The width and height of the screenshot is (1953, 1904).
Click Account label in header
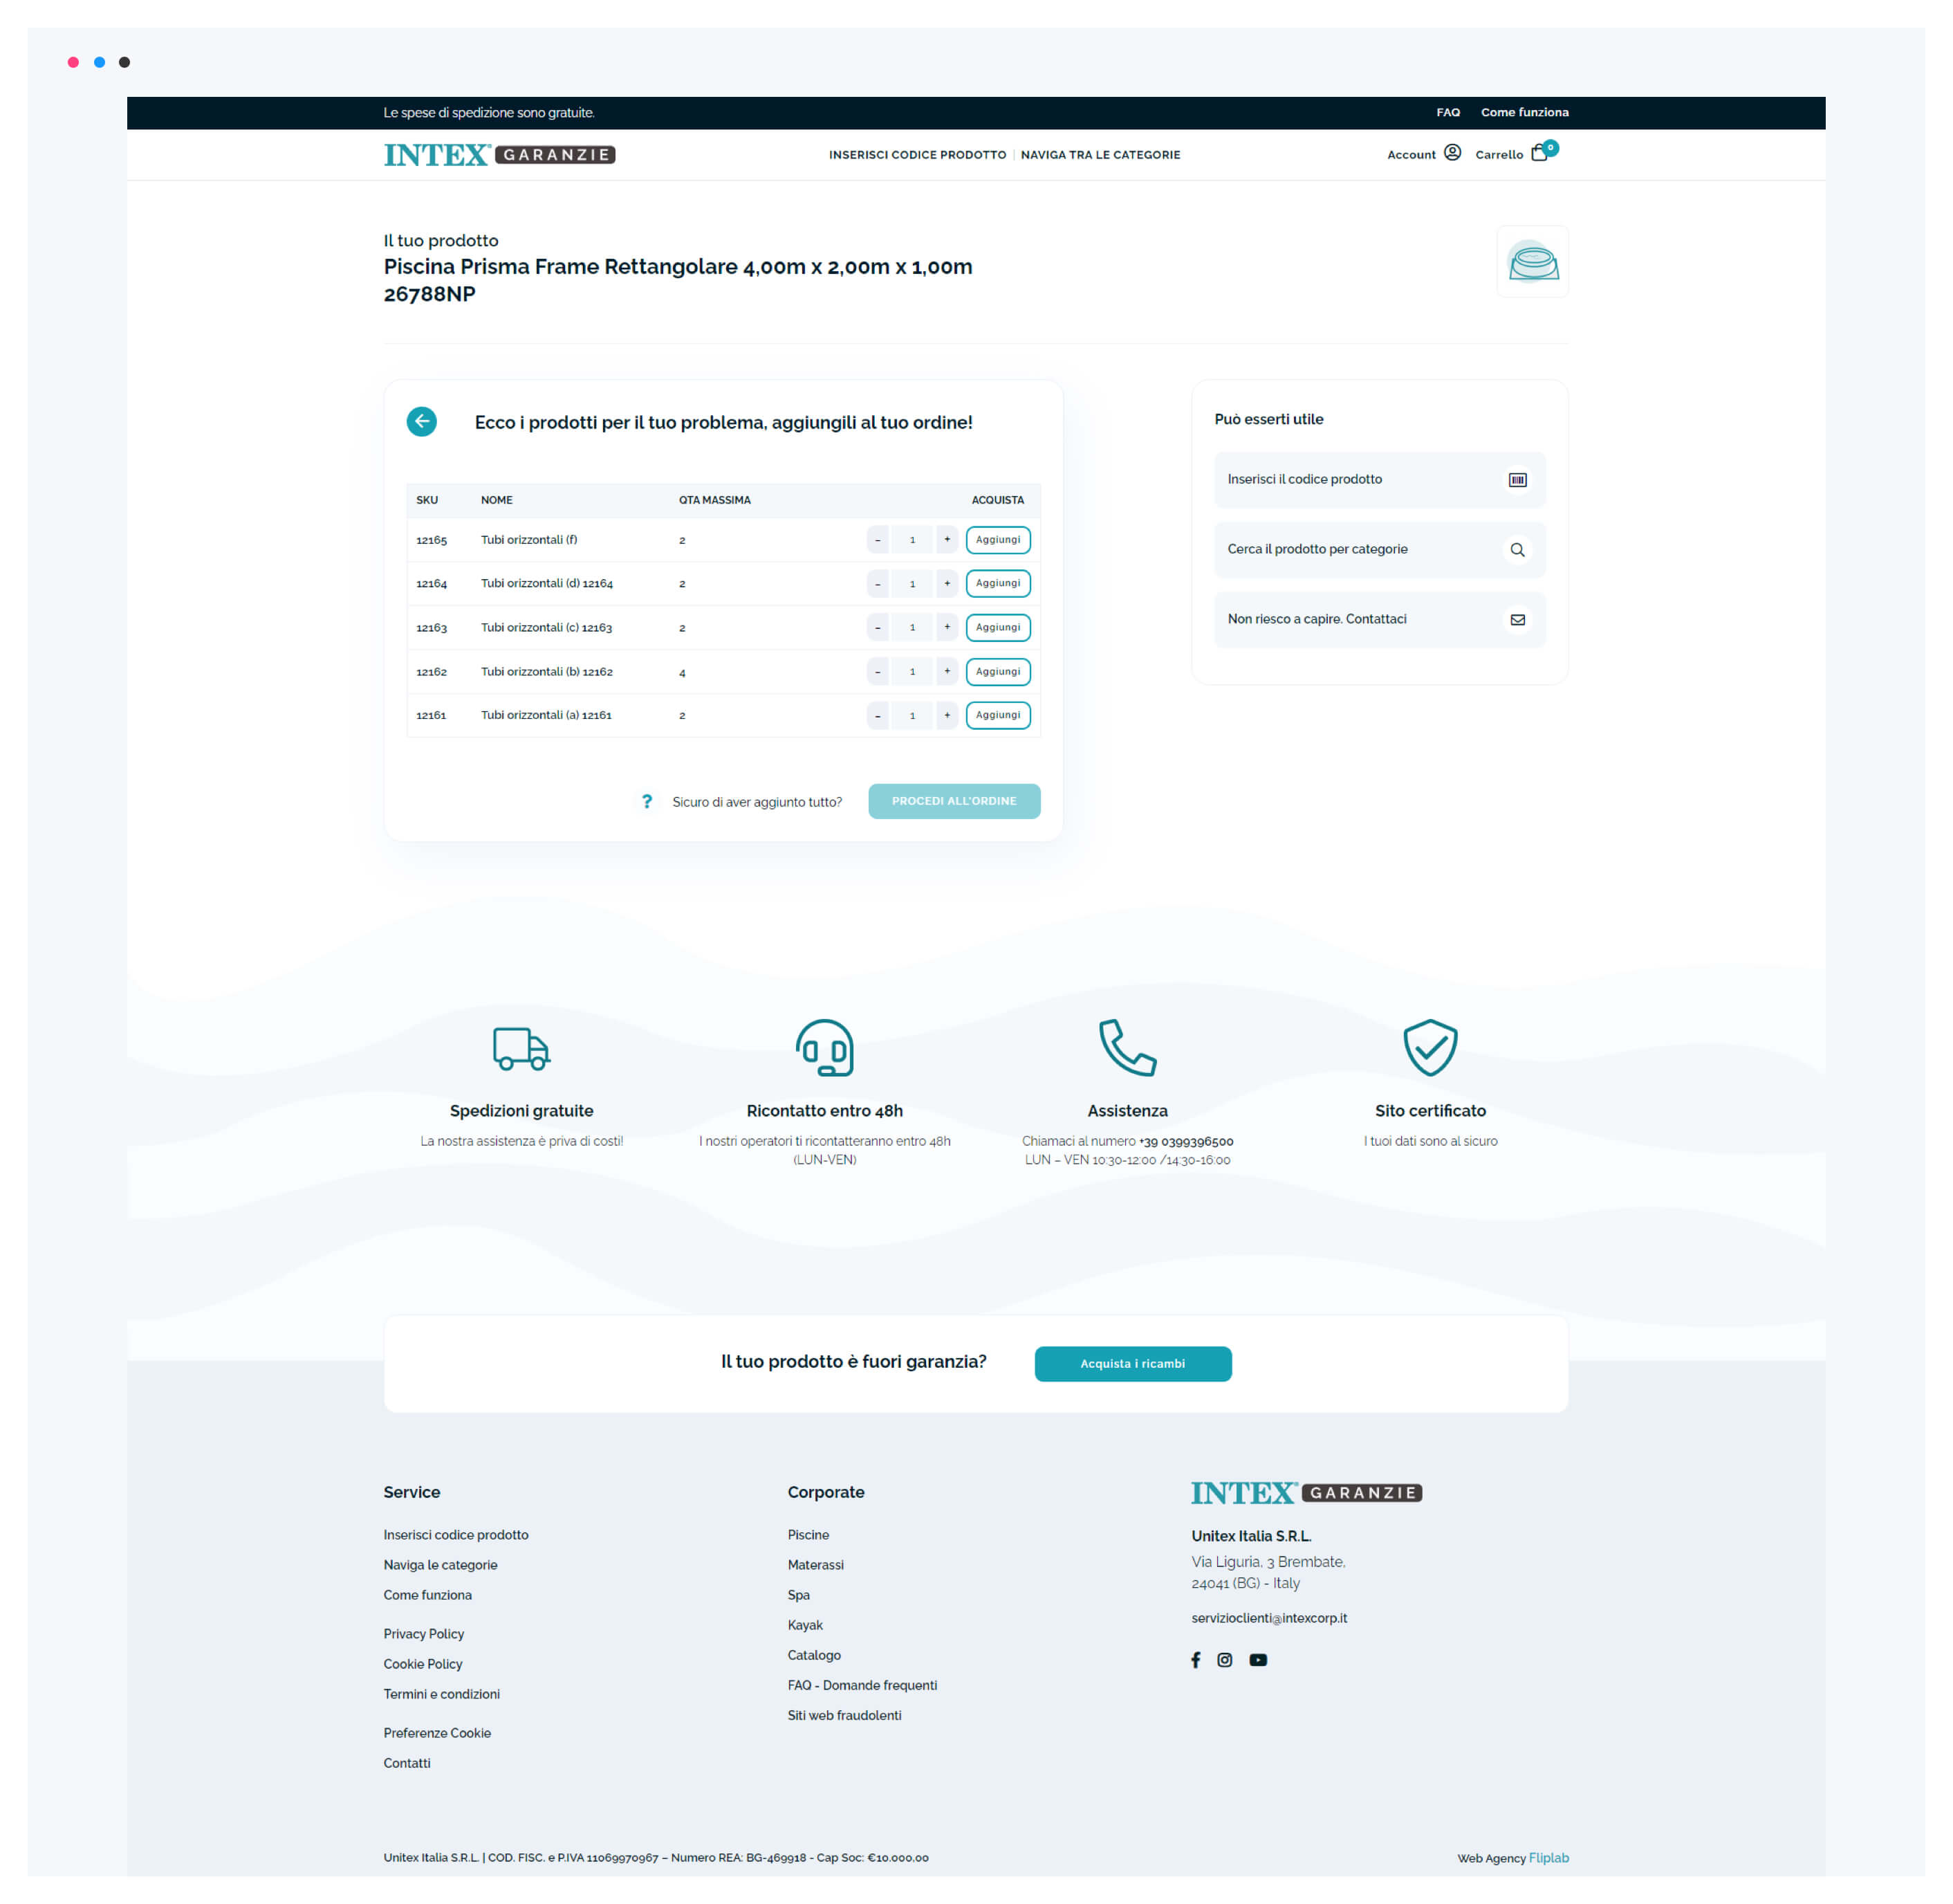click(1410, 155)
